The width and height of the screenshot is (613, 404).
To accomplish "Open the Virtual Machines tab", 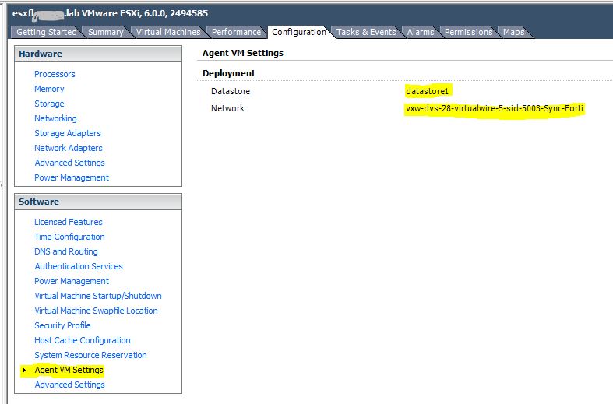I will tap(168, 32).
